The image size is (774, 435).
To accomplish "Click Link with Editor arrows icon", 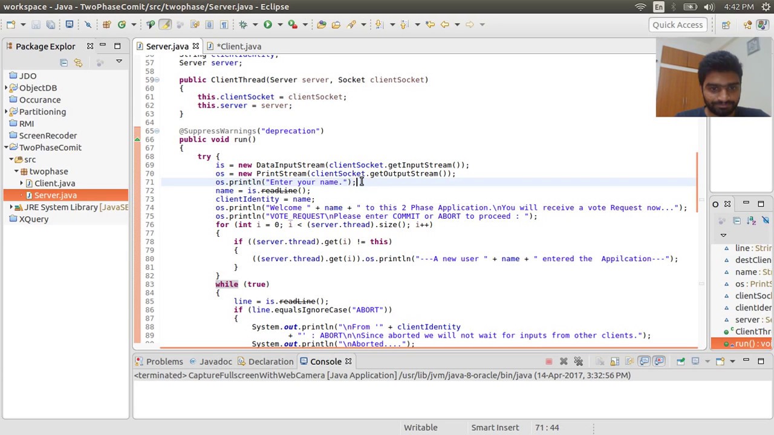I will click(x=78, y=62).
